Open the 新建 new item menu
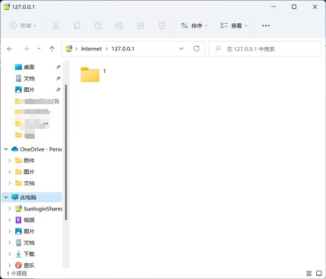This screenshot has width=326, height=279. 24,26
